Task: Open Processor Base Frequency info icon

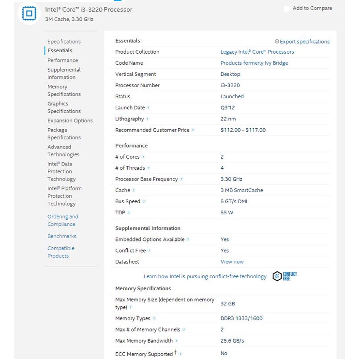Action: click(x=181, y=179)
